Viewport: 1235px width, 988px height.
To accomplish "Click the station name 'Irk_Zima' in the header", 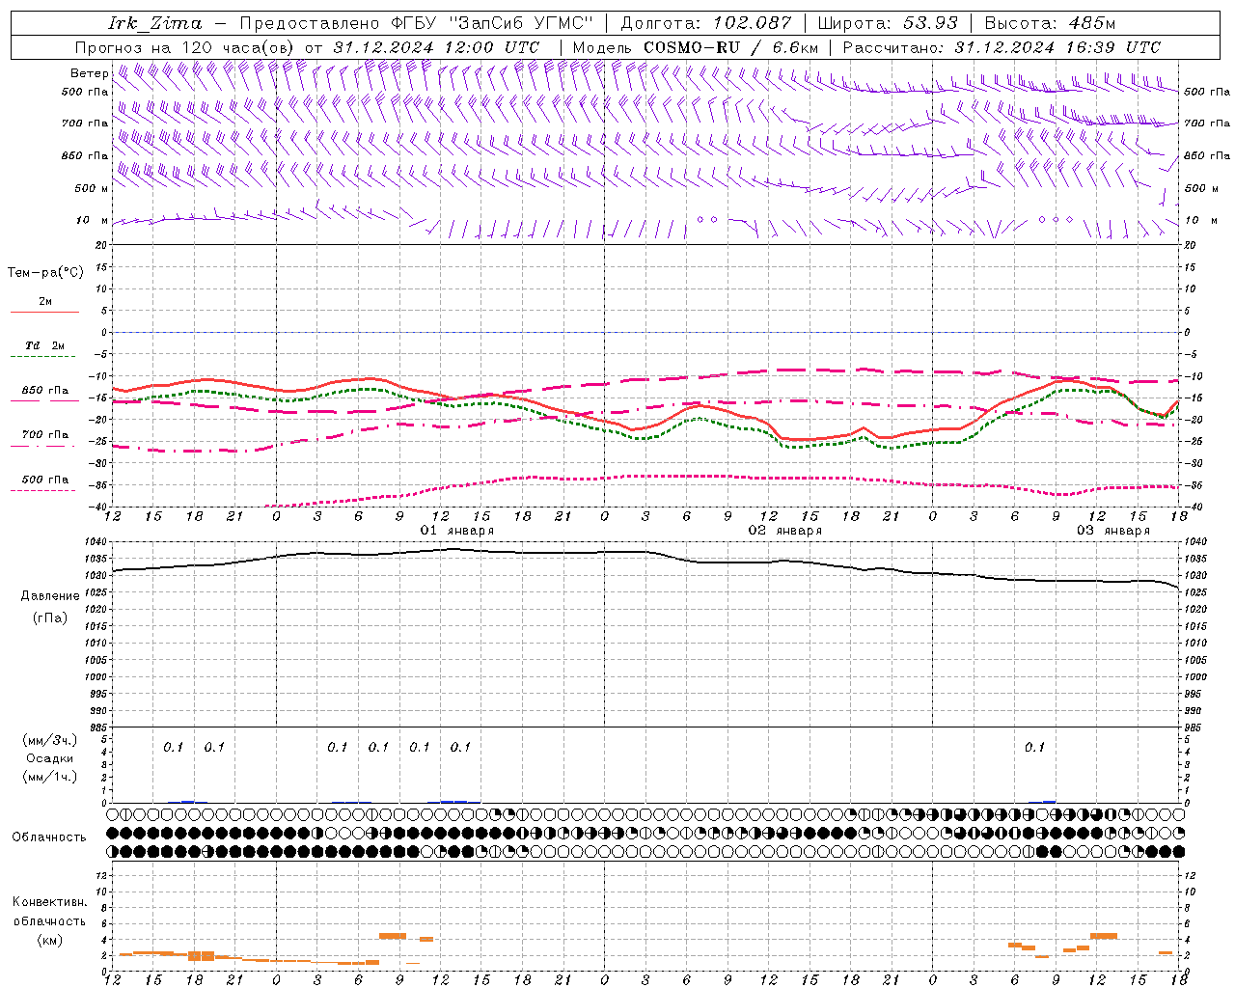I will coord(153,22).
